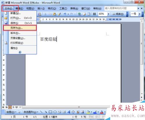
Task: Open the help question box dropdown arrow
Action: pyautogui.click(x=138, y=8)
